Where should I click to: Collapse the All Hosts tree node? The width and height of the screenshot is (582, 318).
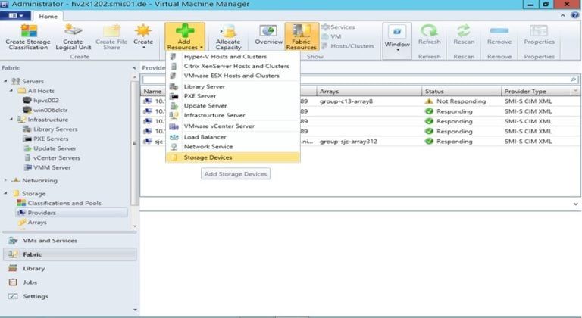(x=11, y=91)
